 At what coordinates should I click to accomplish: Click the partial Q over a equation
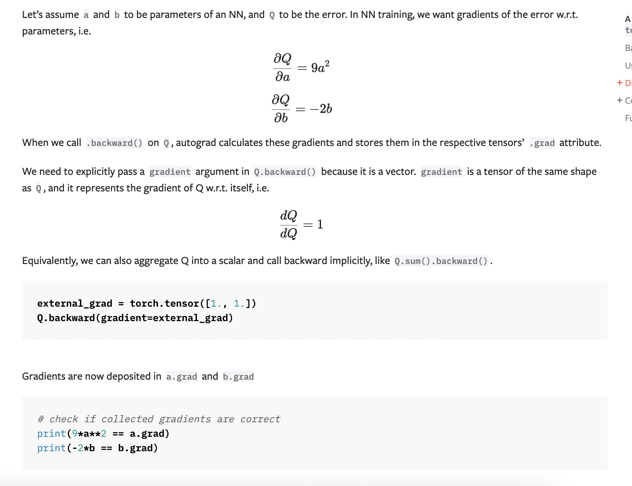(301, 67)
